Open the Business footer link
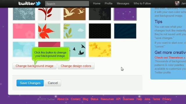The width and height of the screenshot is (186, 104). [128, 99]
